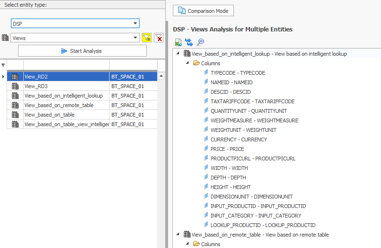Open the Views entity type dropdown
This screenshot has height=248, width=381.
(135, 38)
